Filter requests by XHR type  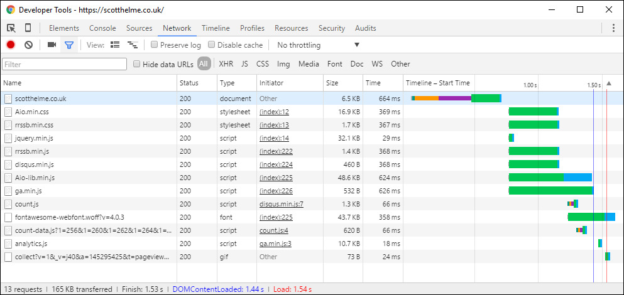[x=226, y=64]
